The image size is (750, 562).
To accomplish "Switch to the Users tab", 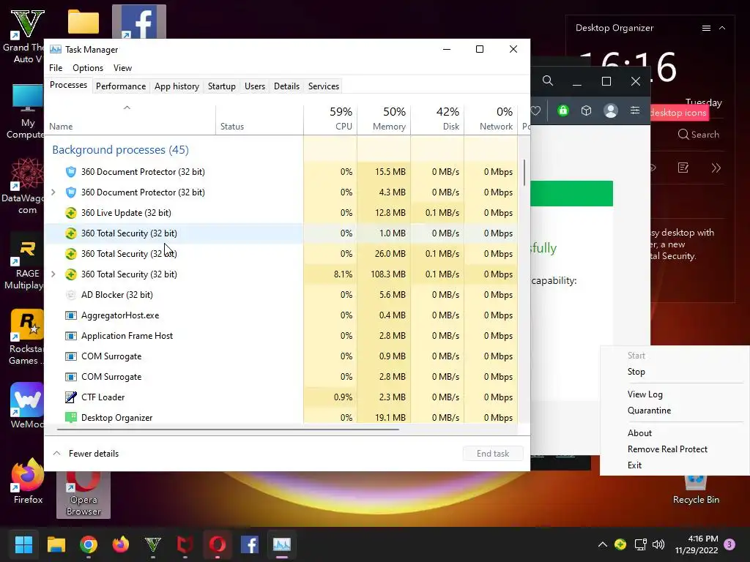I will (254, 86).
